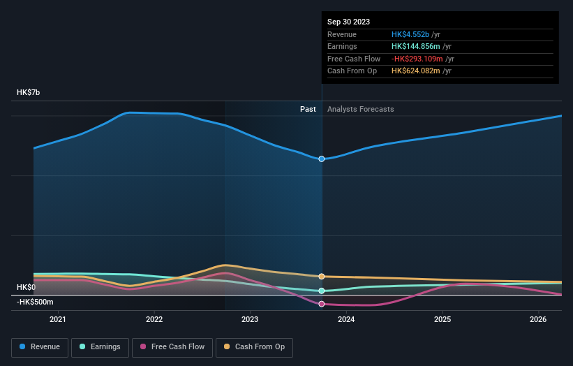Viewport: 573px width, 366px height.
Task: Click the 2023 x-axis label
Action: point(250,319)
